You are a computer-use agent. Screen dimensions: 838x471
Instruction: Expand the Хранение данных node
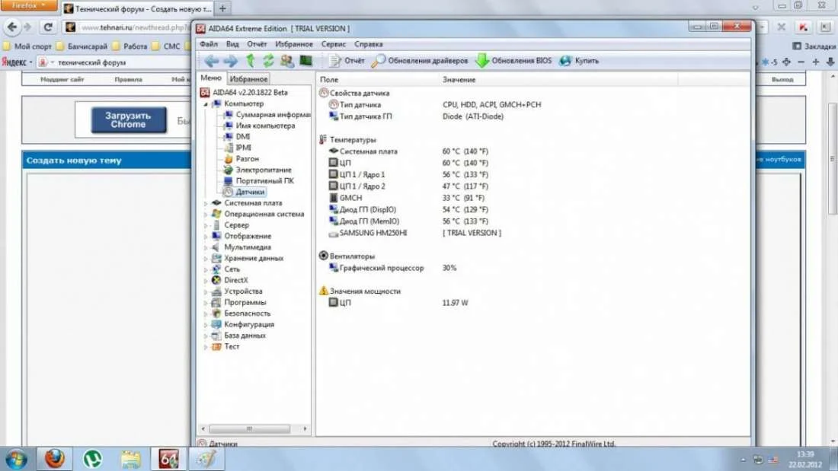pos(206,259)
